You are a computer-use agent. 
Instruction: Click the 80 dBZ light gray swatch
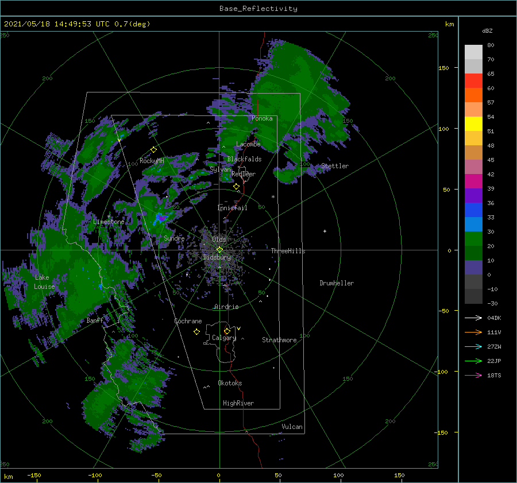pos(473,52)
